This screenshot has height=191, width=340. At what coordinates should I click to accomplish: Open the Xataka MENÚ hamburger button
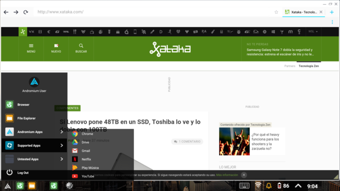pos(31,49)
